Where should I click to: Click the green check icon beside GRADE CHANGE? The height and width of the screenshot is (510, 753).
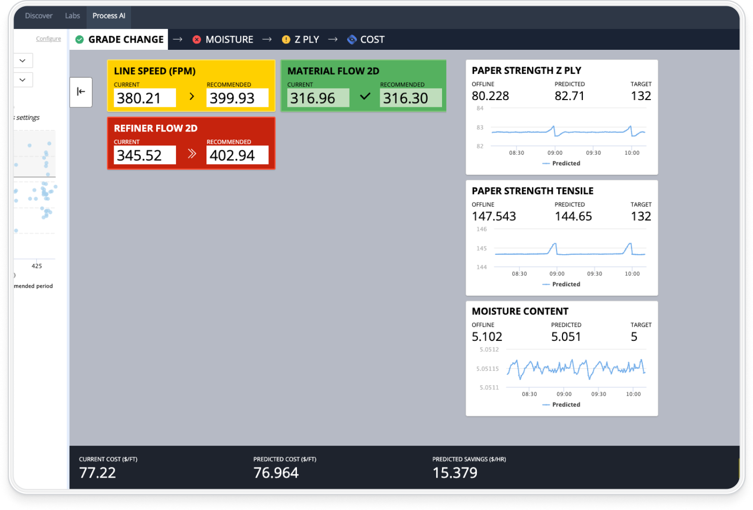point(80,40)
